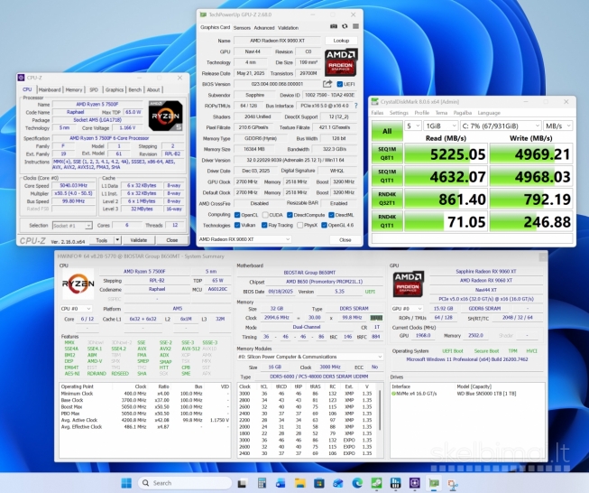Open the CPU-Z Socket #1 selection dropdown

point(72,225)
